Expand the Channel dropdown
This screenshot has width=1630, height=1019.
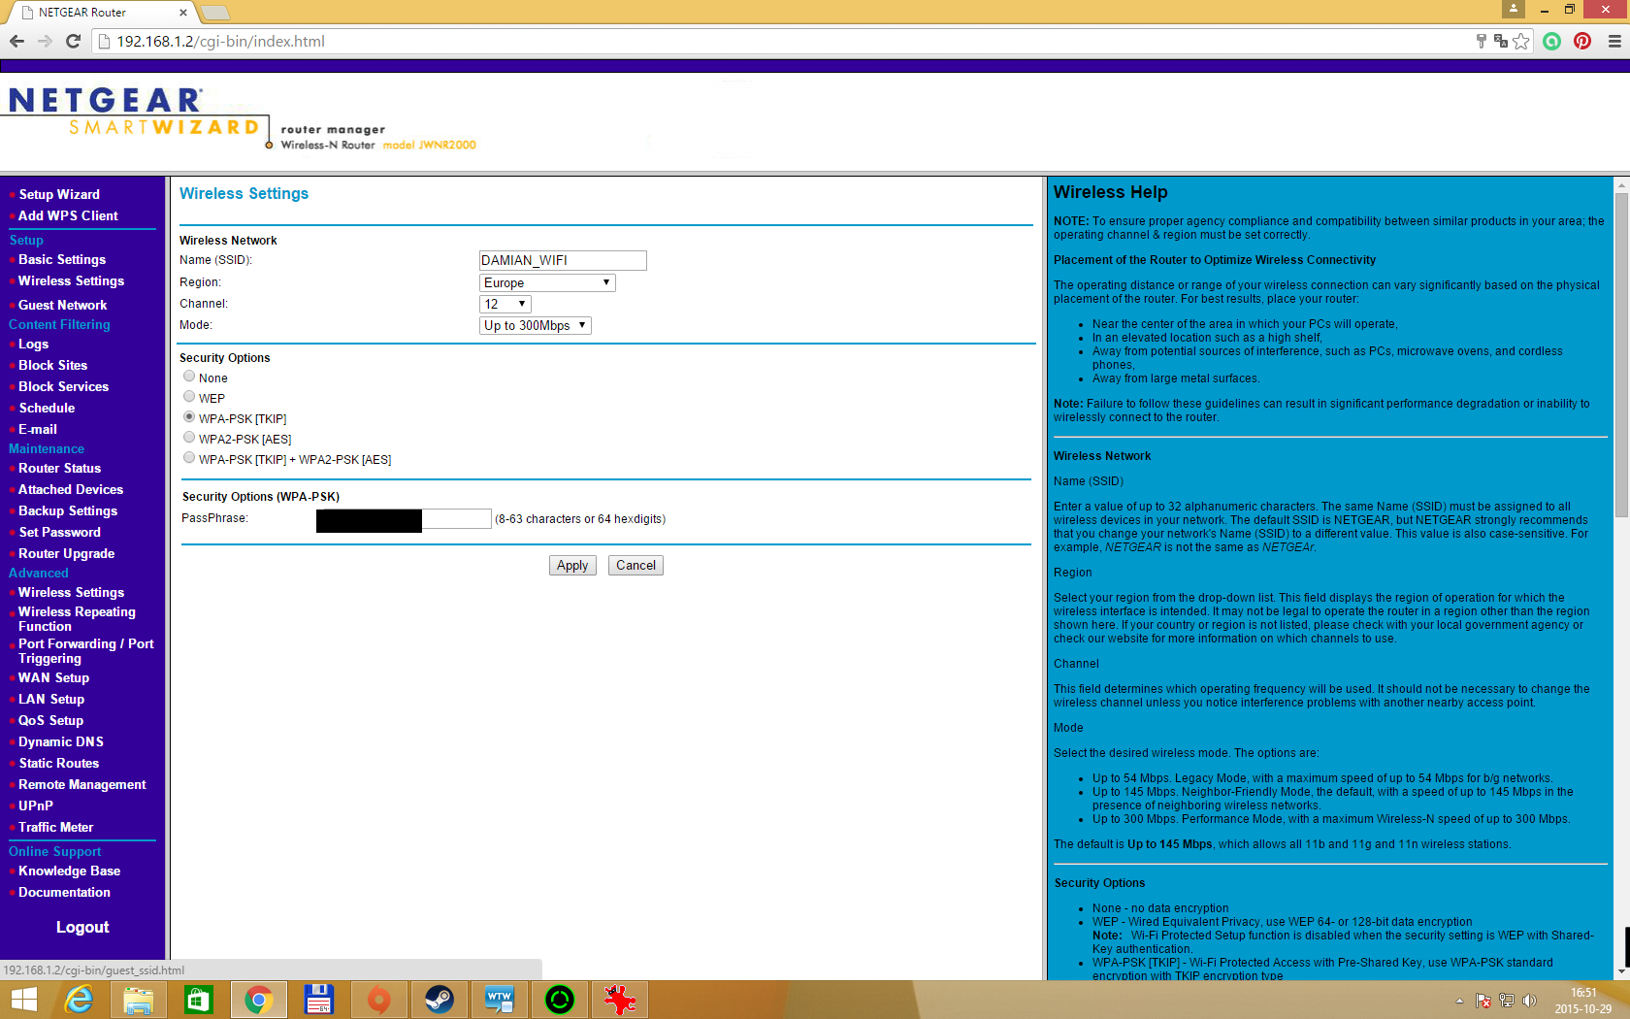pos(505,304)
